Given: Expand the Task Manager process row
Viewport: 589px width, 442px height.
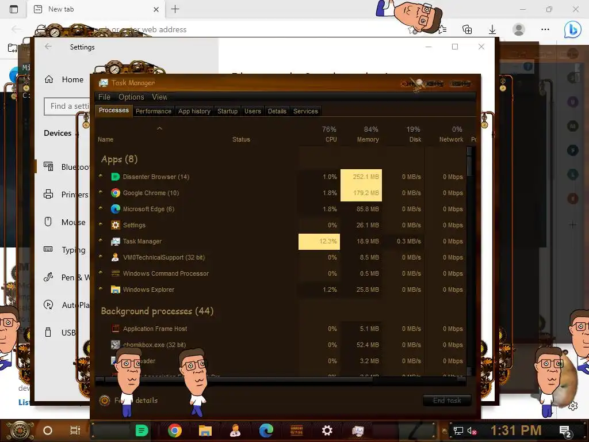Looking at the screenshot, I should pyautogui.click(x=101, y=240).
